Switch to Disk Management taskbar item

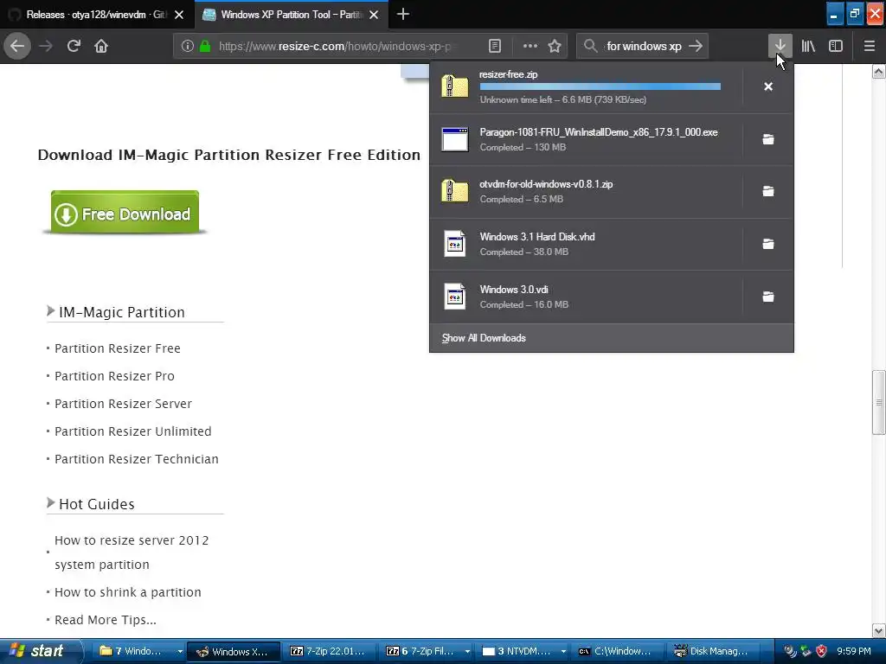712,652
